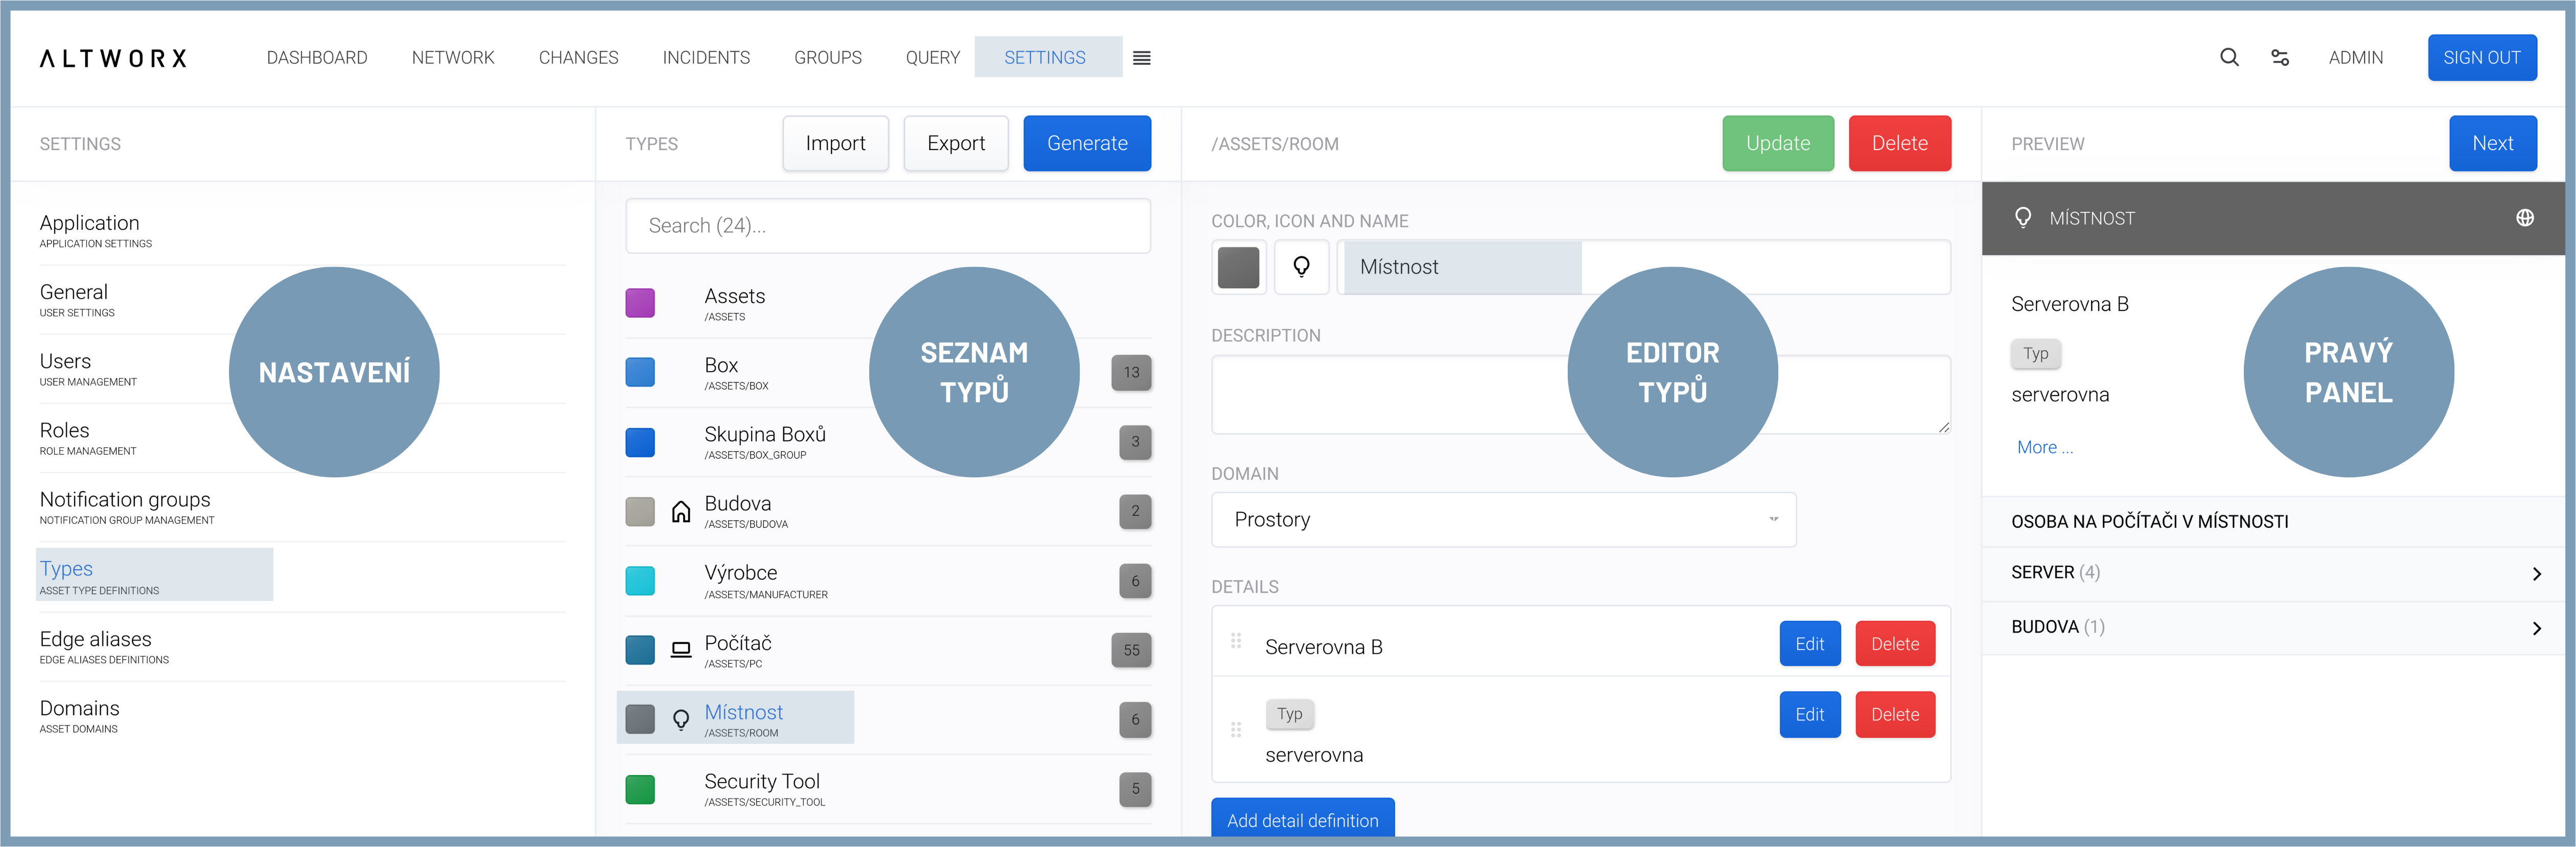
Task: Click the search magnifier icon
Action: 2229,58
